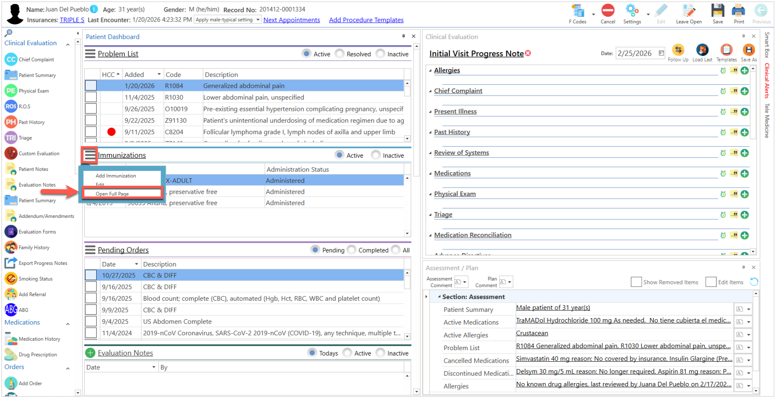Viewport: 776px width, 398px height.
Task: Open the Problem List hamburger menu icon
Action: click(90, 54)
